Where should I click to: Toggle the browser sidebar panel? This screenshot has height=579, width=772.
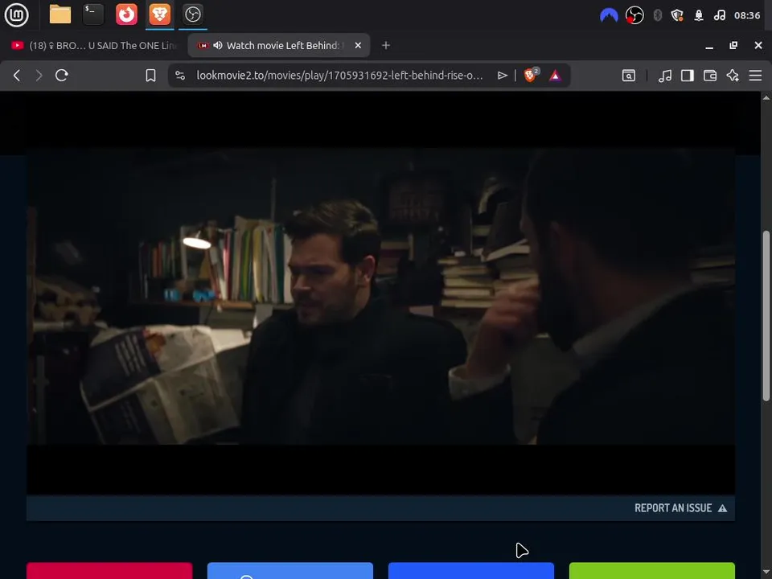(x=688, y=76)
